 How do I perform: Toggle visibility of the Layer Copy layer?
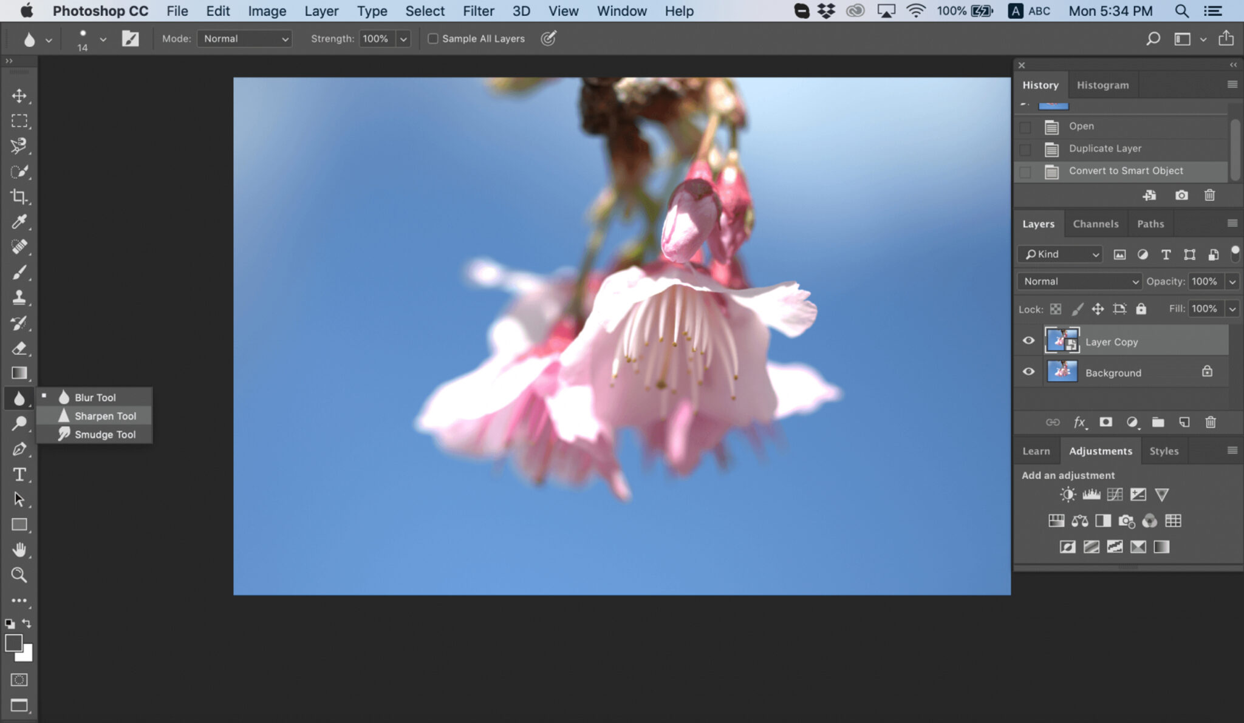(x=1028, y=341)
